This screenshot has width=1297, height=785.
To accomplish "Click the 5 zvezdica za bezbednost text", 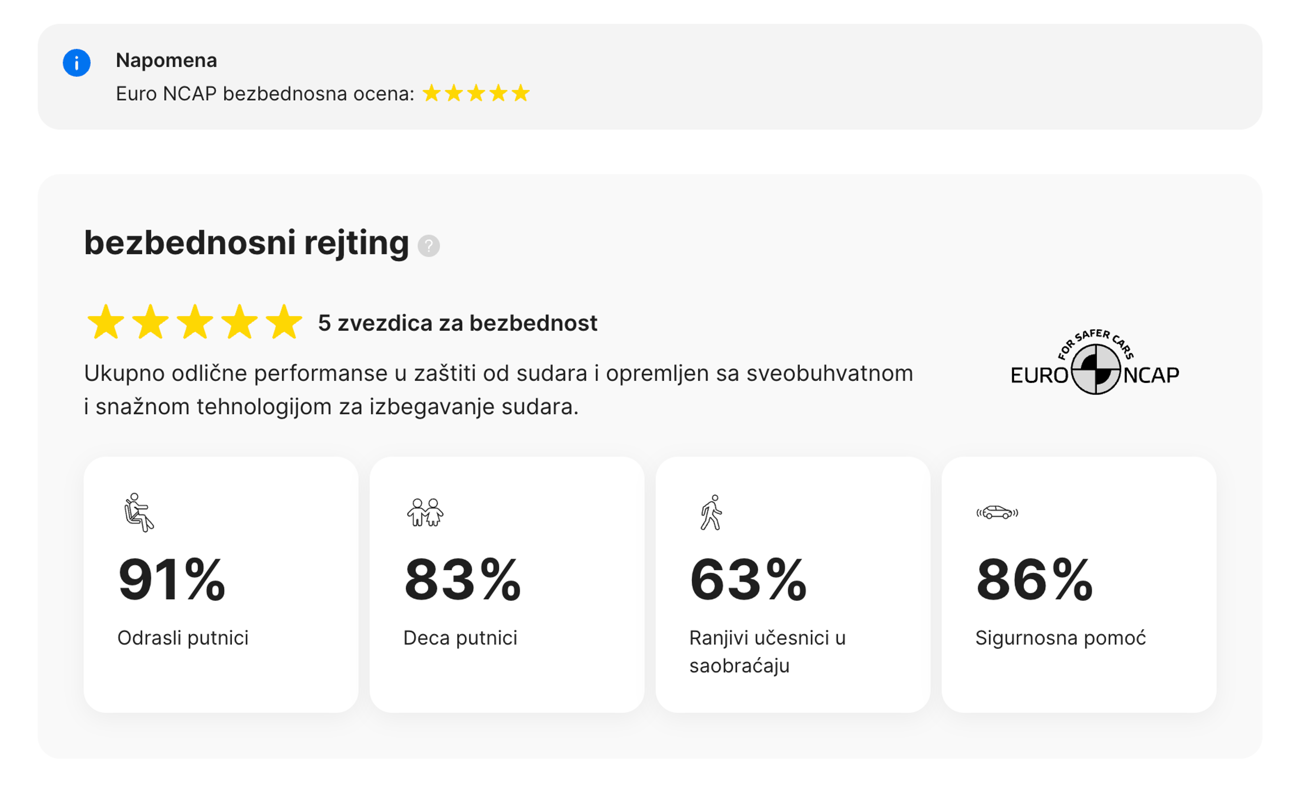I will [x=457, y=323].
